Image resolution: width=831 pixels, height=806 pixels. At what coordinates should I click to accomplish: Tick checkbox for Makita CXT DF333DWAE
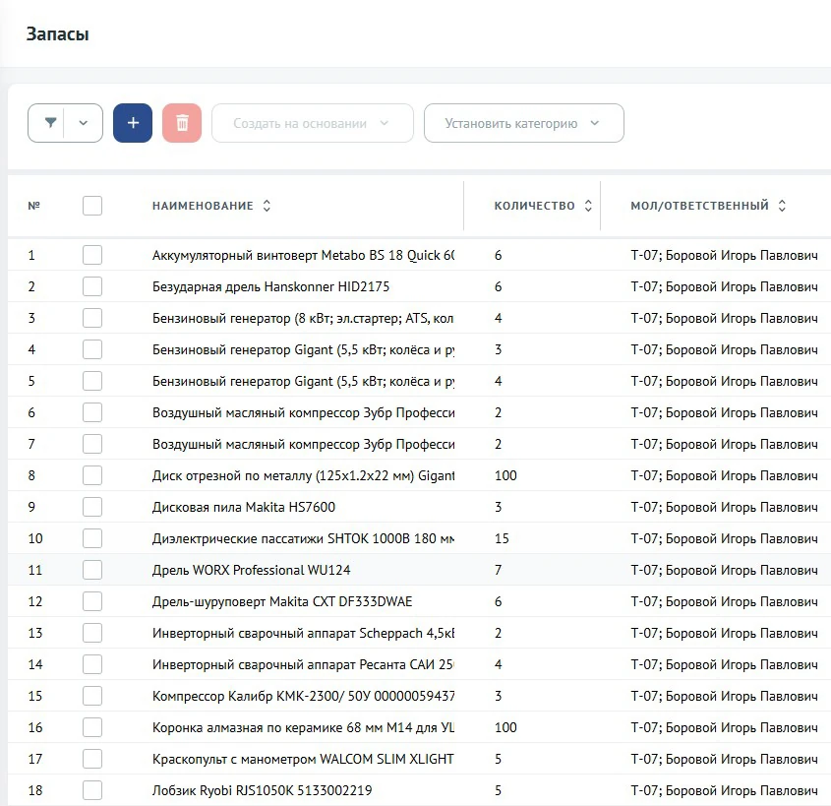[92, 601]
